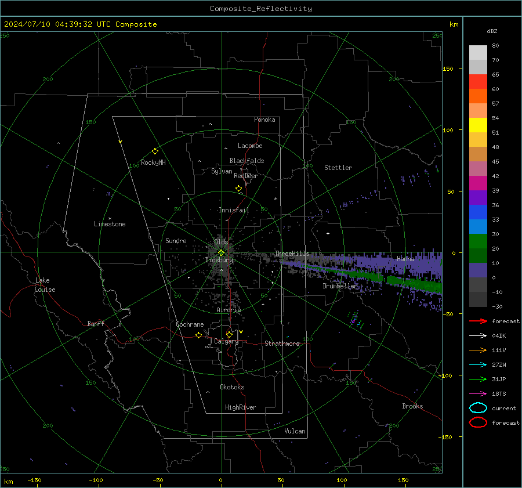Image resolution: width=522 pixels, height=488 pixels.
Task: Select the Ponoka city label
Action: point(264,120)
